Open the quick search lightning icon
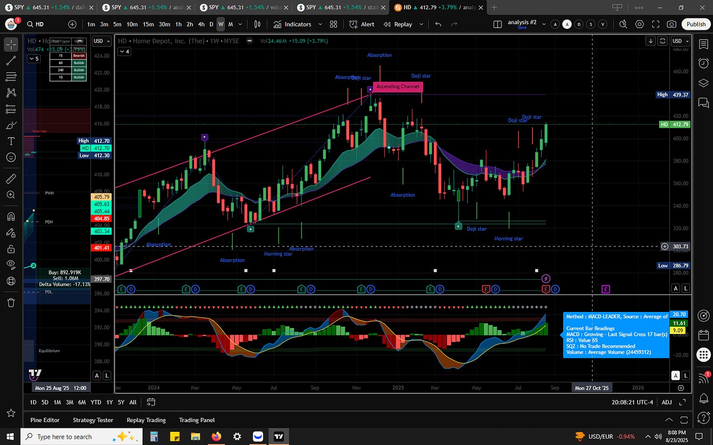713x445 pixels. tap(623, 24)
